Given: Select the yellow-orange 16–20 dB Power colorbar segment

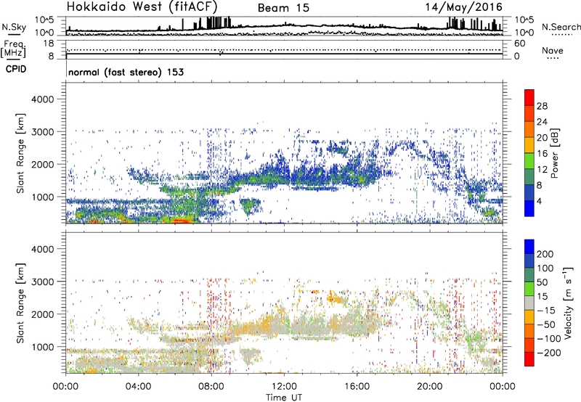Looking at the screenshot, I should click(x=529, y=145).
